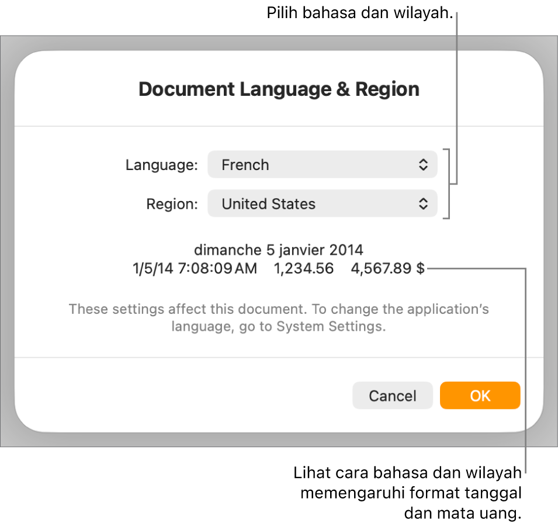Click the "Region:" field label

[x=172, y=205]
